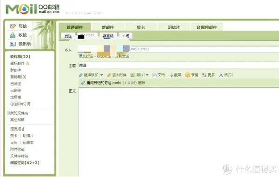Switch to the 普通邮件 tab
The image size is (279, 177).
[75, 27]
